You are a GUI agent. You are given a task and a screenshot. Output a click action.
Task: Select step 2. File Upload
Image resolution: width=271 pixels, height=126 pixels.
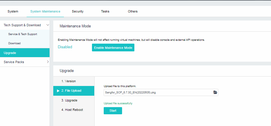[71, 91]
